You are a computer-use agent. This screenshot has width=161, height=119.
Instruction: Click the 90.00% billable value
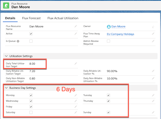112,71
